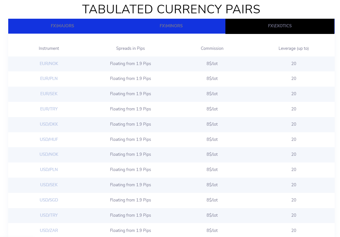Image resolution: width=340 pixels, height=237 pixels.
Task: Click the leverage 20 in USD/TRY row
Action: coord(293,215)
